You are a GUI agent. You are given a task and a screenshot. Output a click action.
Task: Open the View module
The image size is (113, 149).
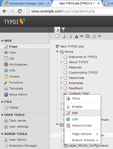click(10, 52)
